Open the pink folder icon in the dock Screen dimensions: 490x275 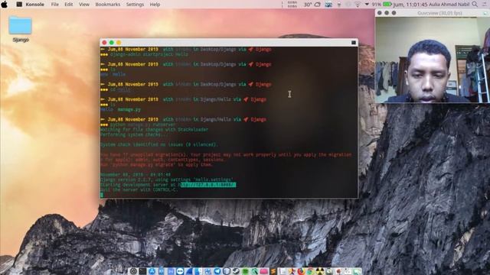tap(264, 272)
